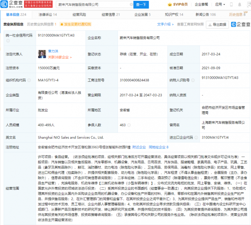The image size is (251, 225).
Task: Select approval date 2021-09-09
Action: (211, 68)
